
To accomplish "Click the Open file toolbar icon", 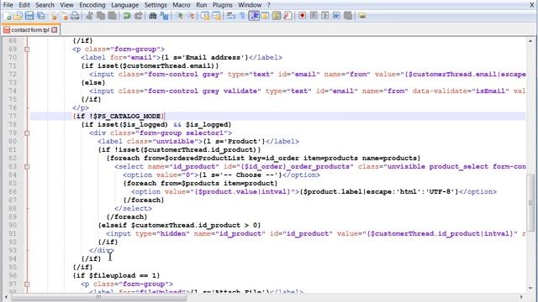I will (18, 16).
